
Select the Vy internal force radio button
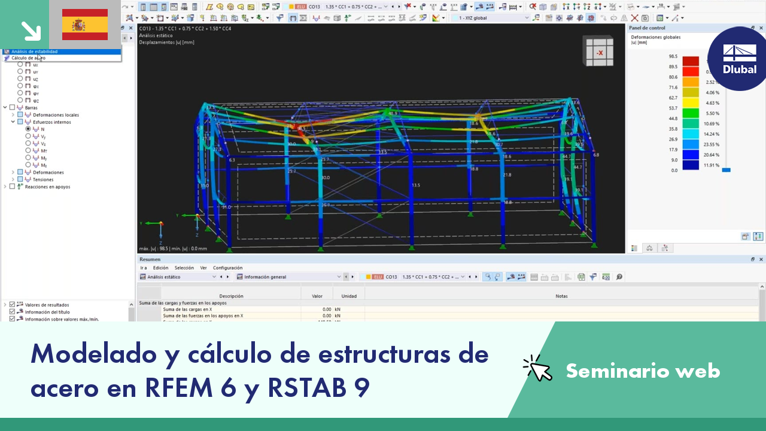(x=28, y=136)
